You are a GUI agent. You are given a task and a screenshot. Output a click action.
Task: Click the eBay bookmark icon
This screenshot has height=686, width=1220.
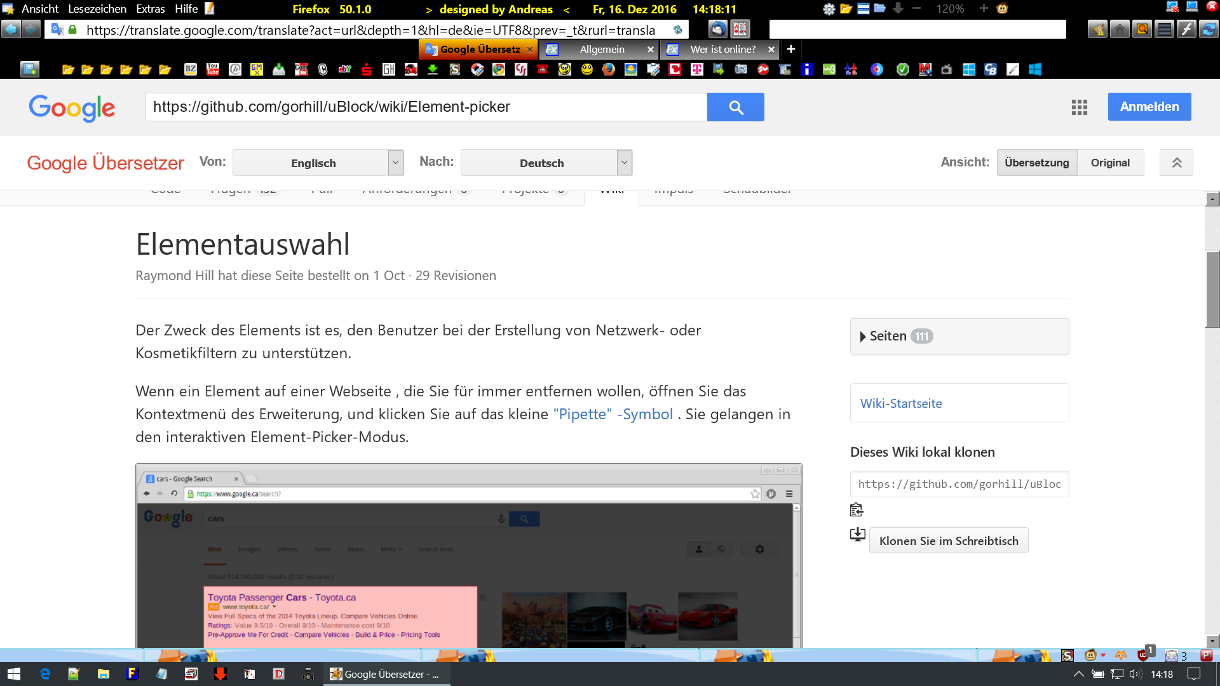[x=344, y=69]
